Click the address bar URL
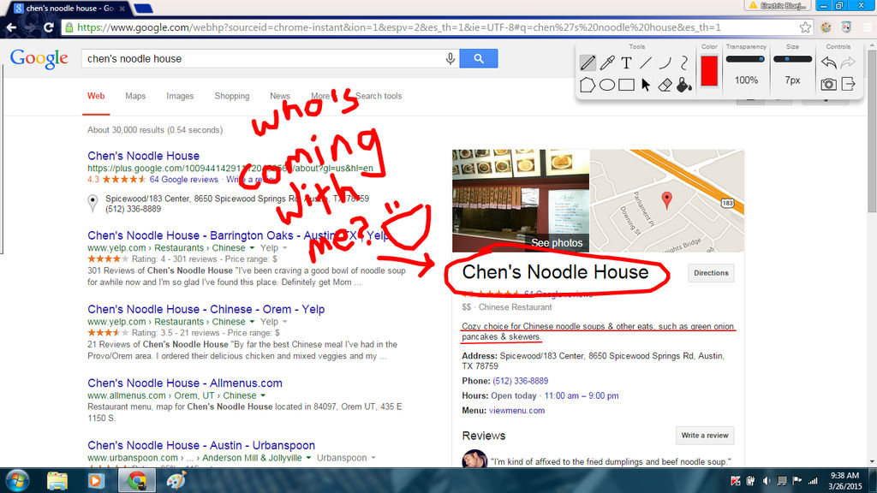The image size is (877, 493). 399,27
